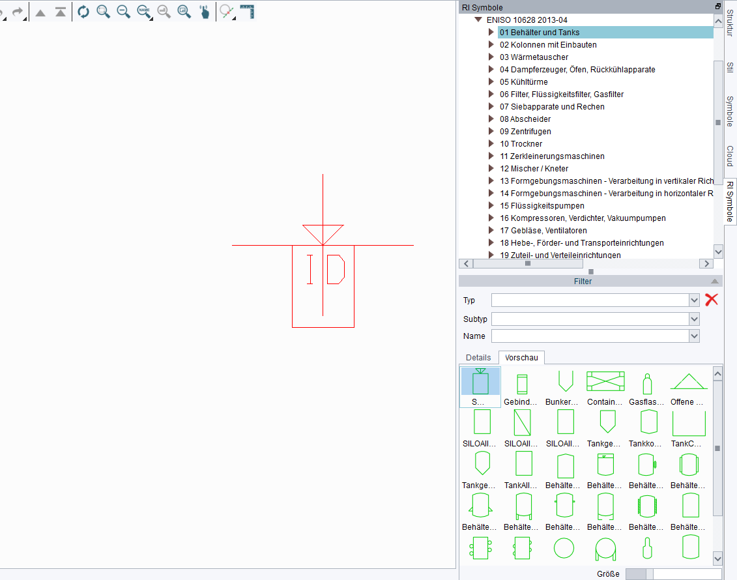Select 18 Hebe-, Förder- und Transporteinrichtungen
Image resolution: width=737 pixels, height=580 pixels.
pos(581,243)
